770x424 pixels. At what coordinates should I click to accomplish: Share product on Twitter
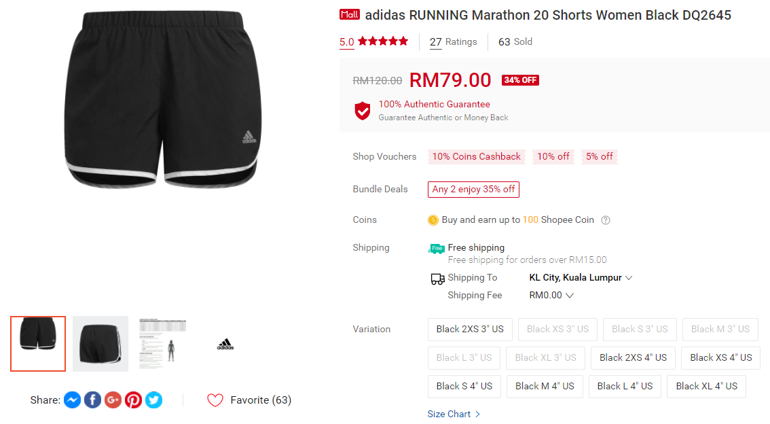[154, 400]
